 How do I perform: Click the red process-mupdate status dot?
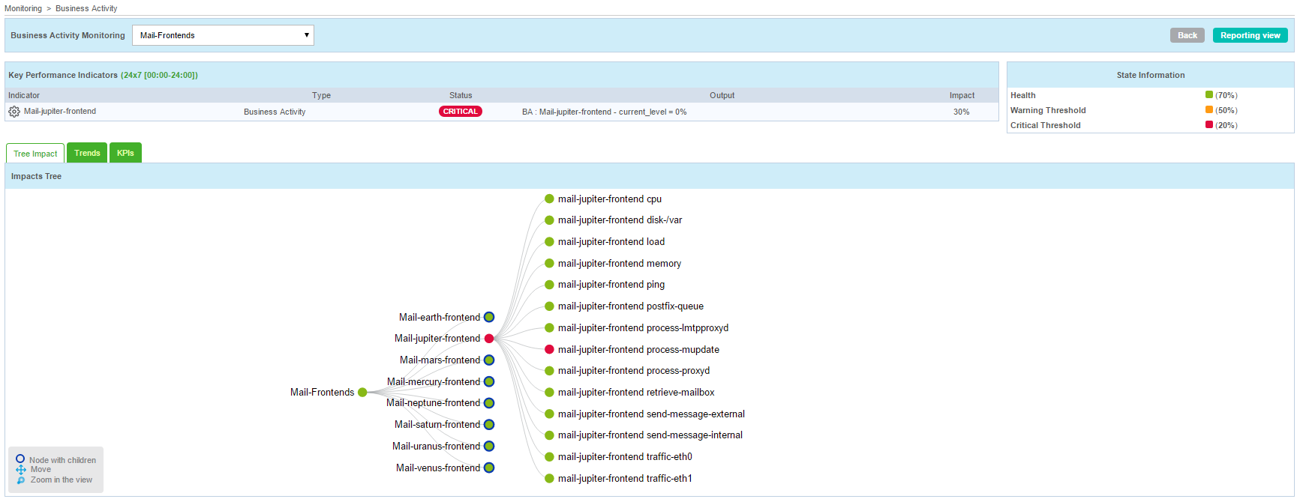pos(549,350)
